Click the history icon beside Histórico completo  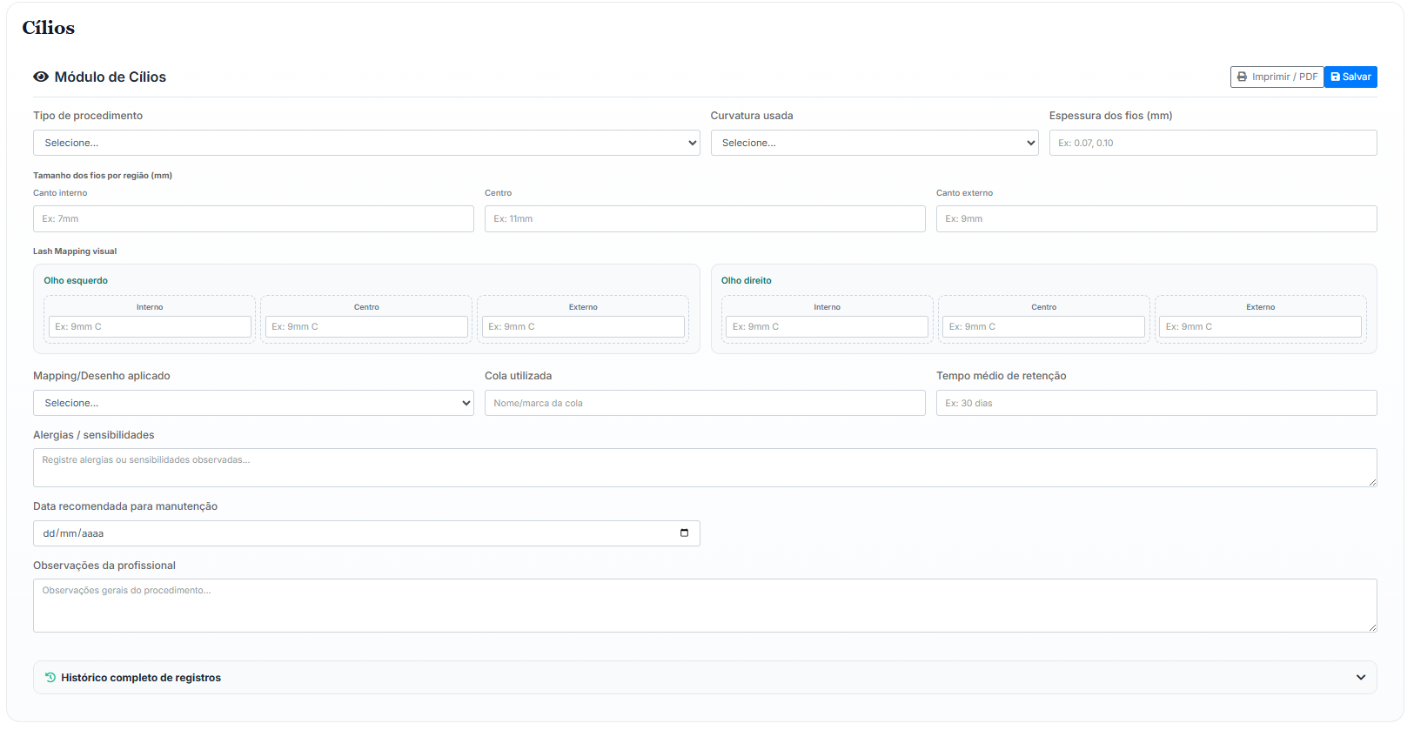[x=50, y=677]
